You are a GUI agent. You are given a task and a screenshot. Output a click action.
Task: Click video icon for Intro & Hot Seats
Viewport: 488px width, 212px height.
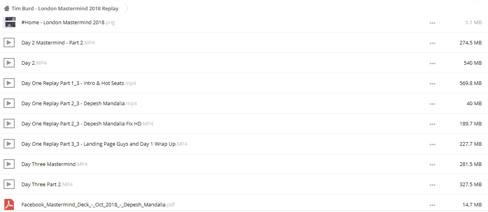pyautogui.click(x=9, y=83)
